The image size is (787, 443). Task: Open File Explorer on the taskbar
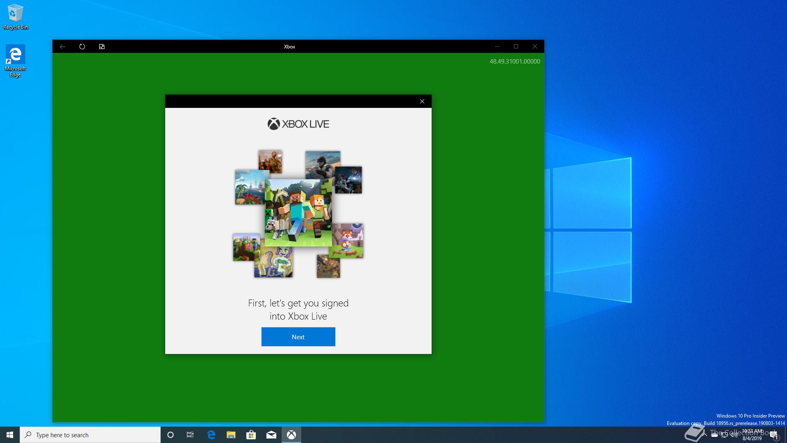[231, 435]
